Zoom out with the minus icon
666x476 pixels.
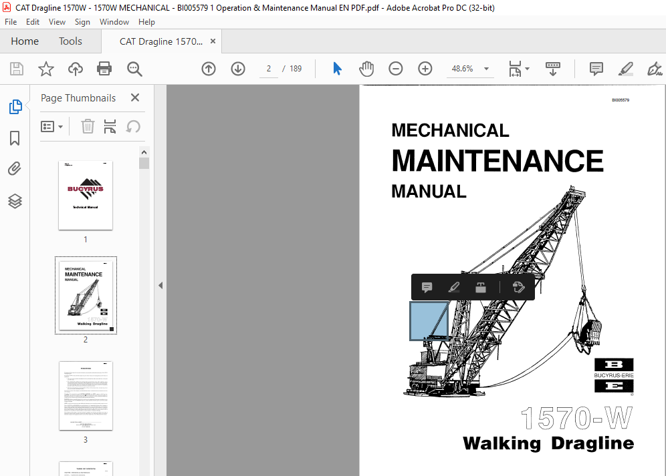[395, 69]
